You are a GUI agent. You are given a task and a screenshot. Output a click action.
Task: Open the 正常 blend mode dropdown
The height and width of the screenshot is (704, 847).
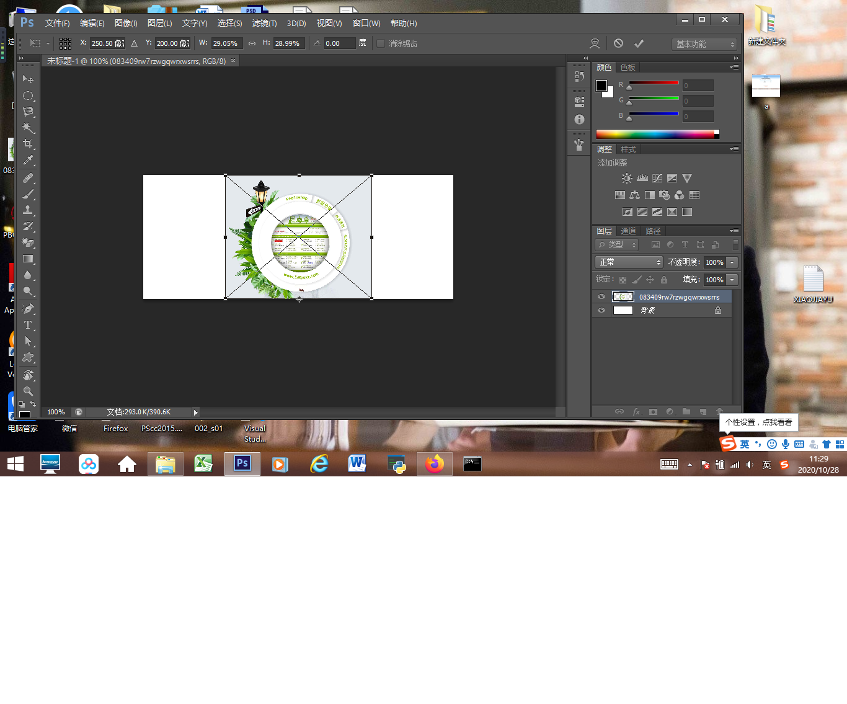click(x=629, y=262)
